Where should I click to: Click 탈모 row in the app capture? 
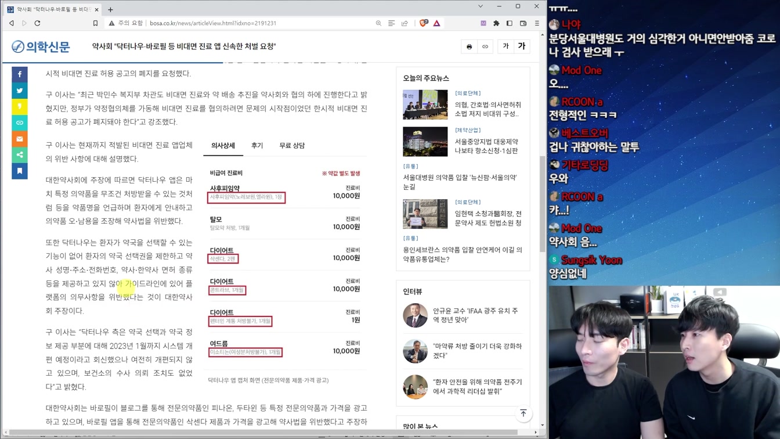[284, 224]
